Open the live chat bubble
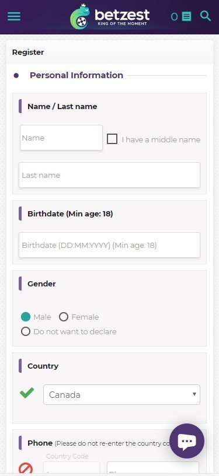The width and height of the screenshot is (219, 476). pos(187,441)
